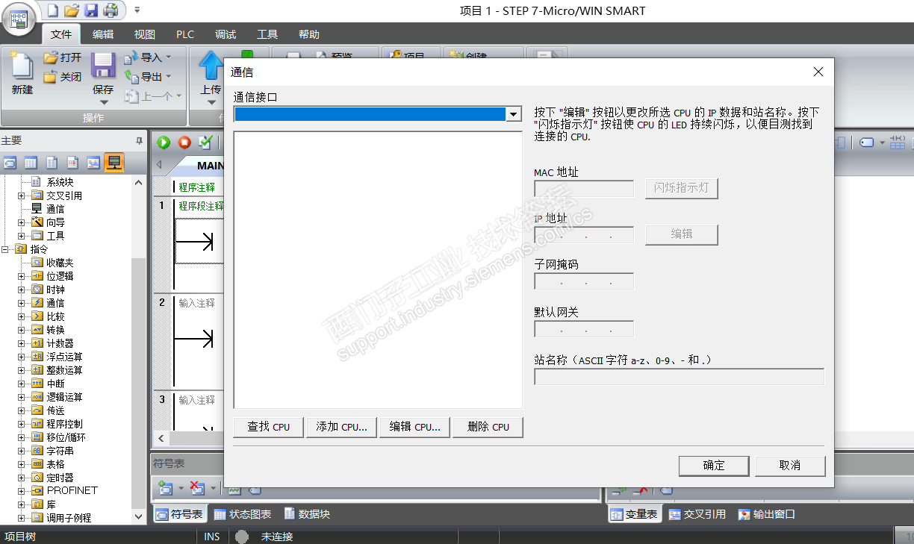
Task: Click the 打开 open button in ribbon
Action: pyautogui.click(x=63, y=57)
